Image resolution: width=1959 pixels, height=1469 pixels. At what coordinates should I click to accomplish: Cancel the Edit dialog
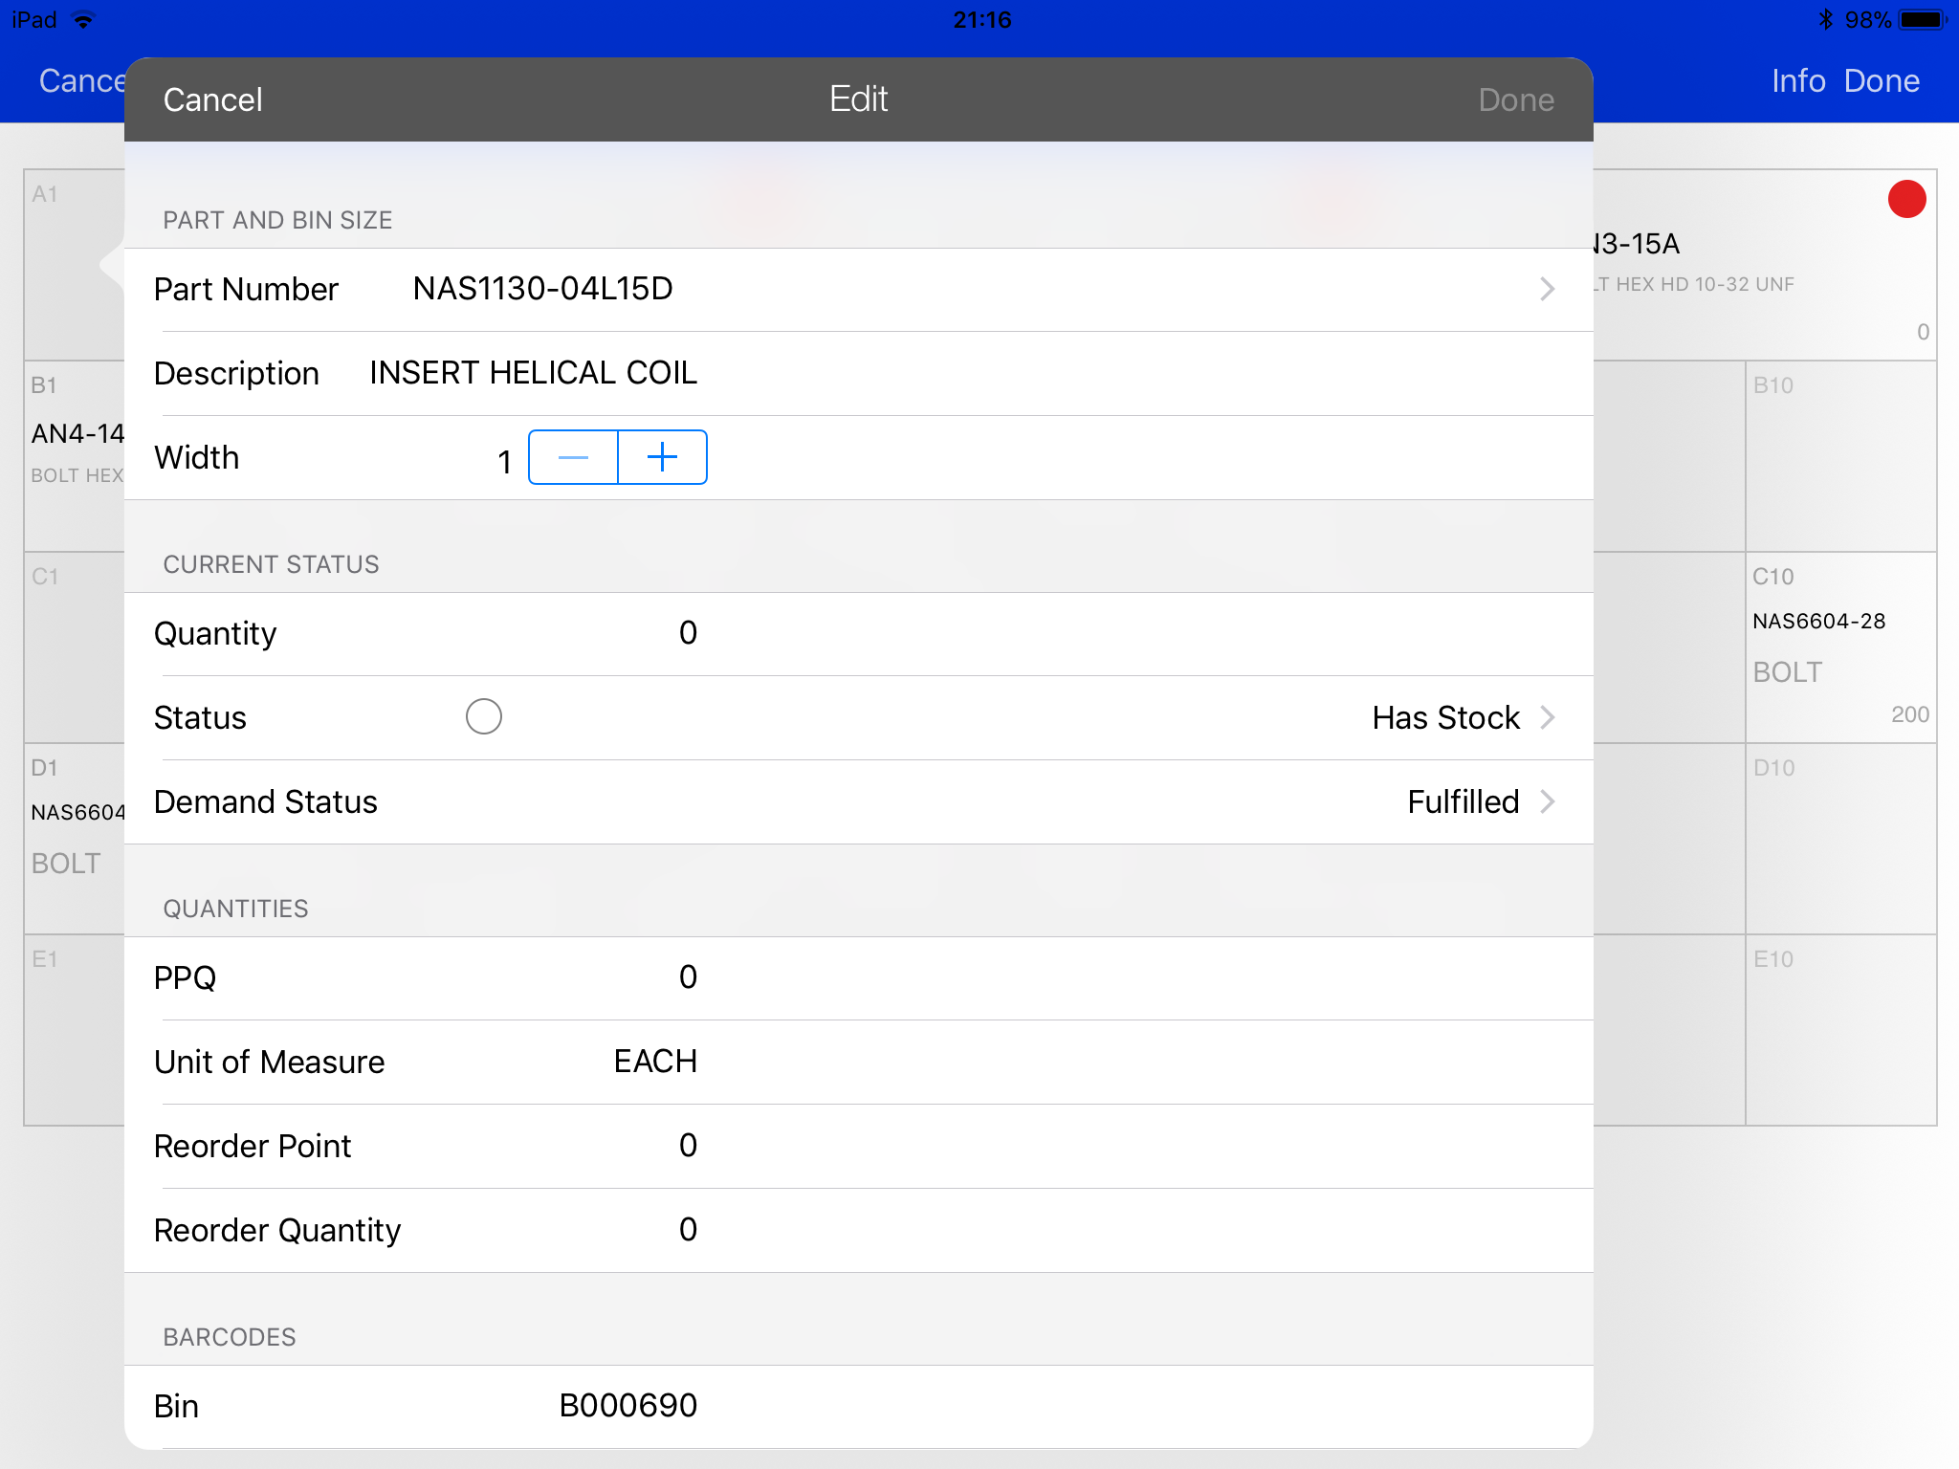coord(212,99)
